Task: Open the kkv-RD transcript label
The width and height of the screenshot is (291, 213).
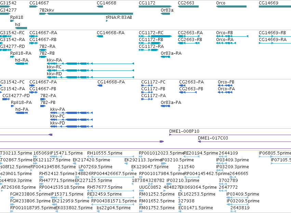Action: coord(54,74)
